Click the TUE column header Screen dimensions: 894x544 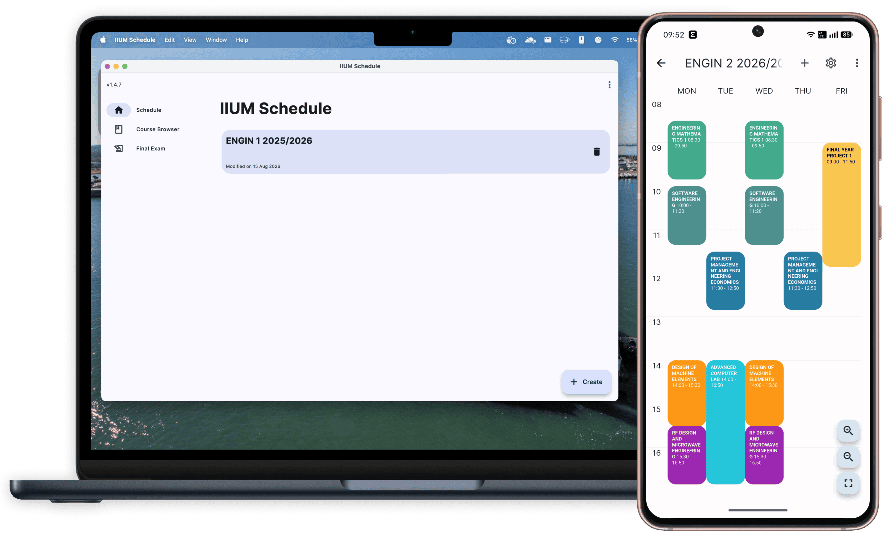pyautogui.click(x=726, y=91)
